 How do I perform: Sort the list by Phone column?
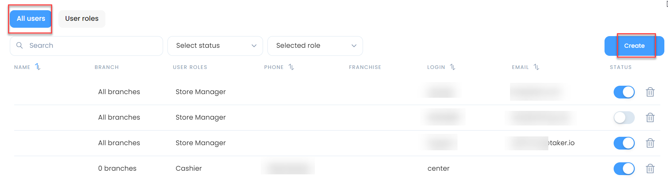click(291, 67)
